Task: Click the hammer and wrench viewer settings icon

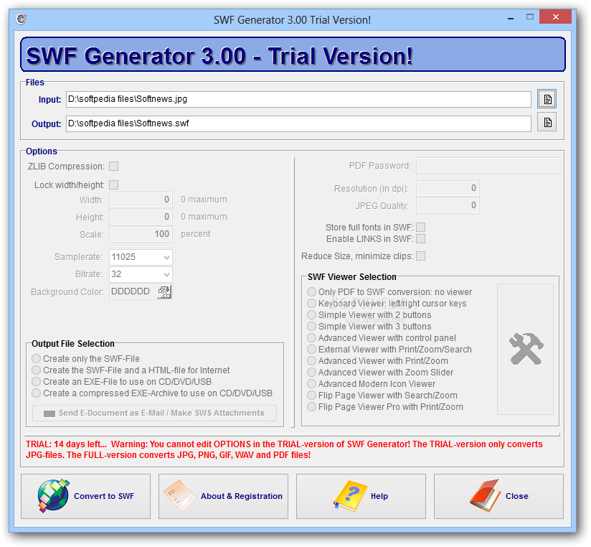Action: [x=526, y=349]
